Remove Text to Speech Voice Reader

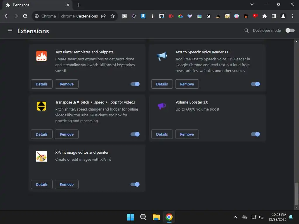click(x=187, y=84)
